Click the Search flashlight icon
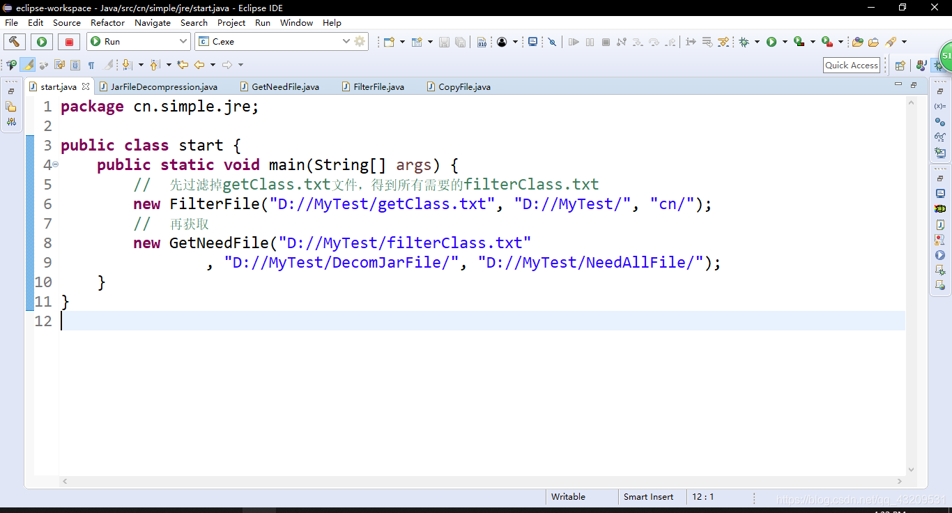This screenshot has height=513, width=952. pos(891,42)
